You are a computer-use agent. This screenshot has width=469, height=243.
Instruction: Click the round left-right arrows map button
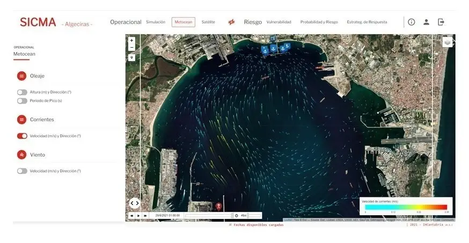coord(135,203)
